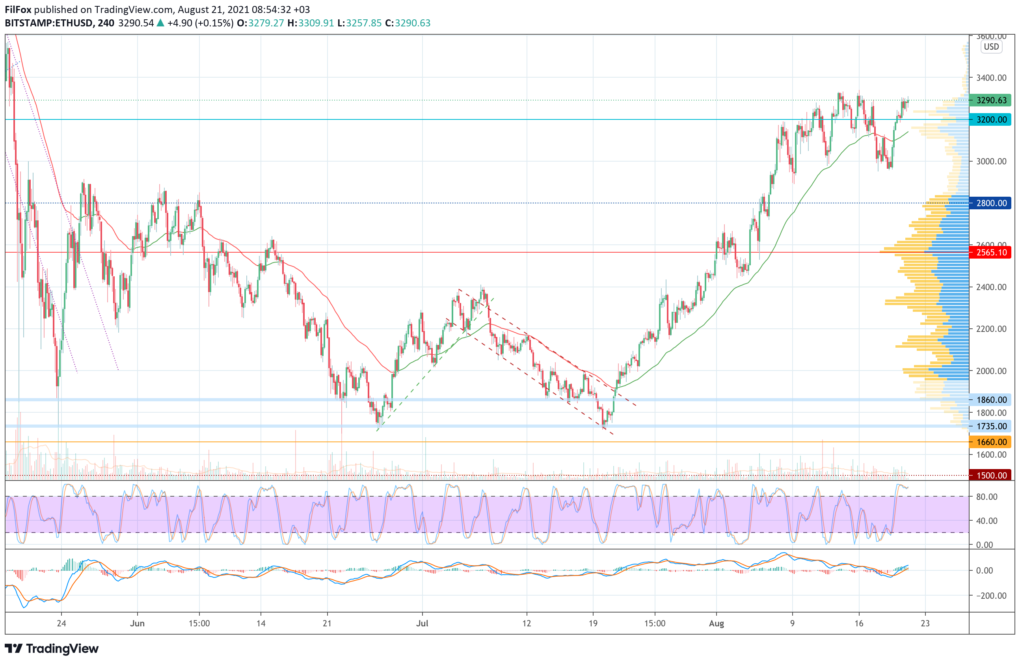Click the FilFox author name in the header

point(18,9)
